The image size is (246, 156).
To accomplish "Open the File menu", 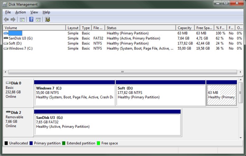I will (8, 12).
